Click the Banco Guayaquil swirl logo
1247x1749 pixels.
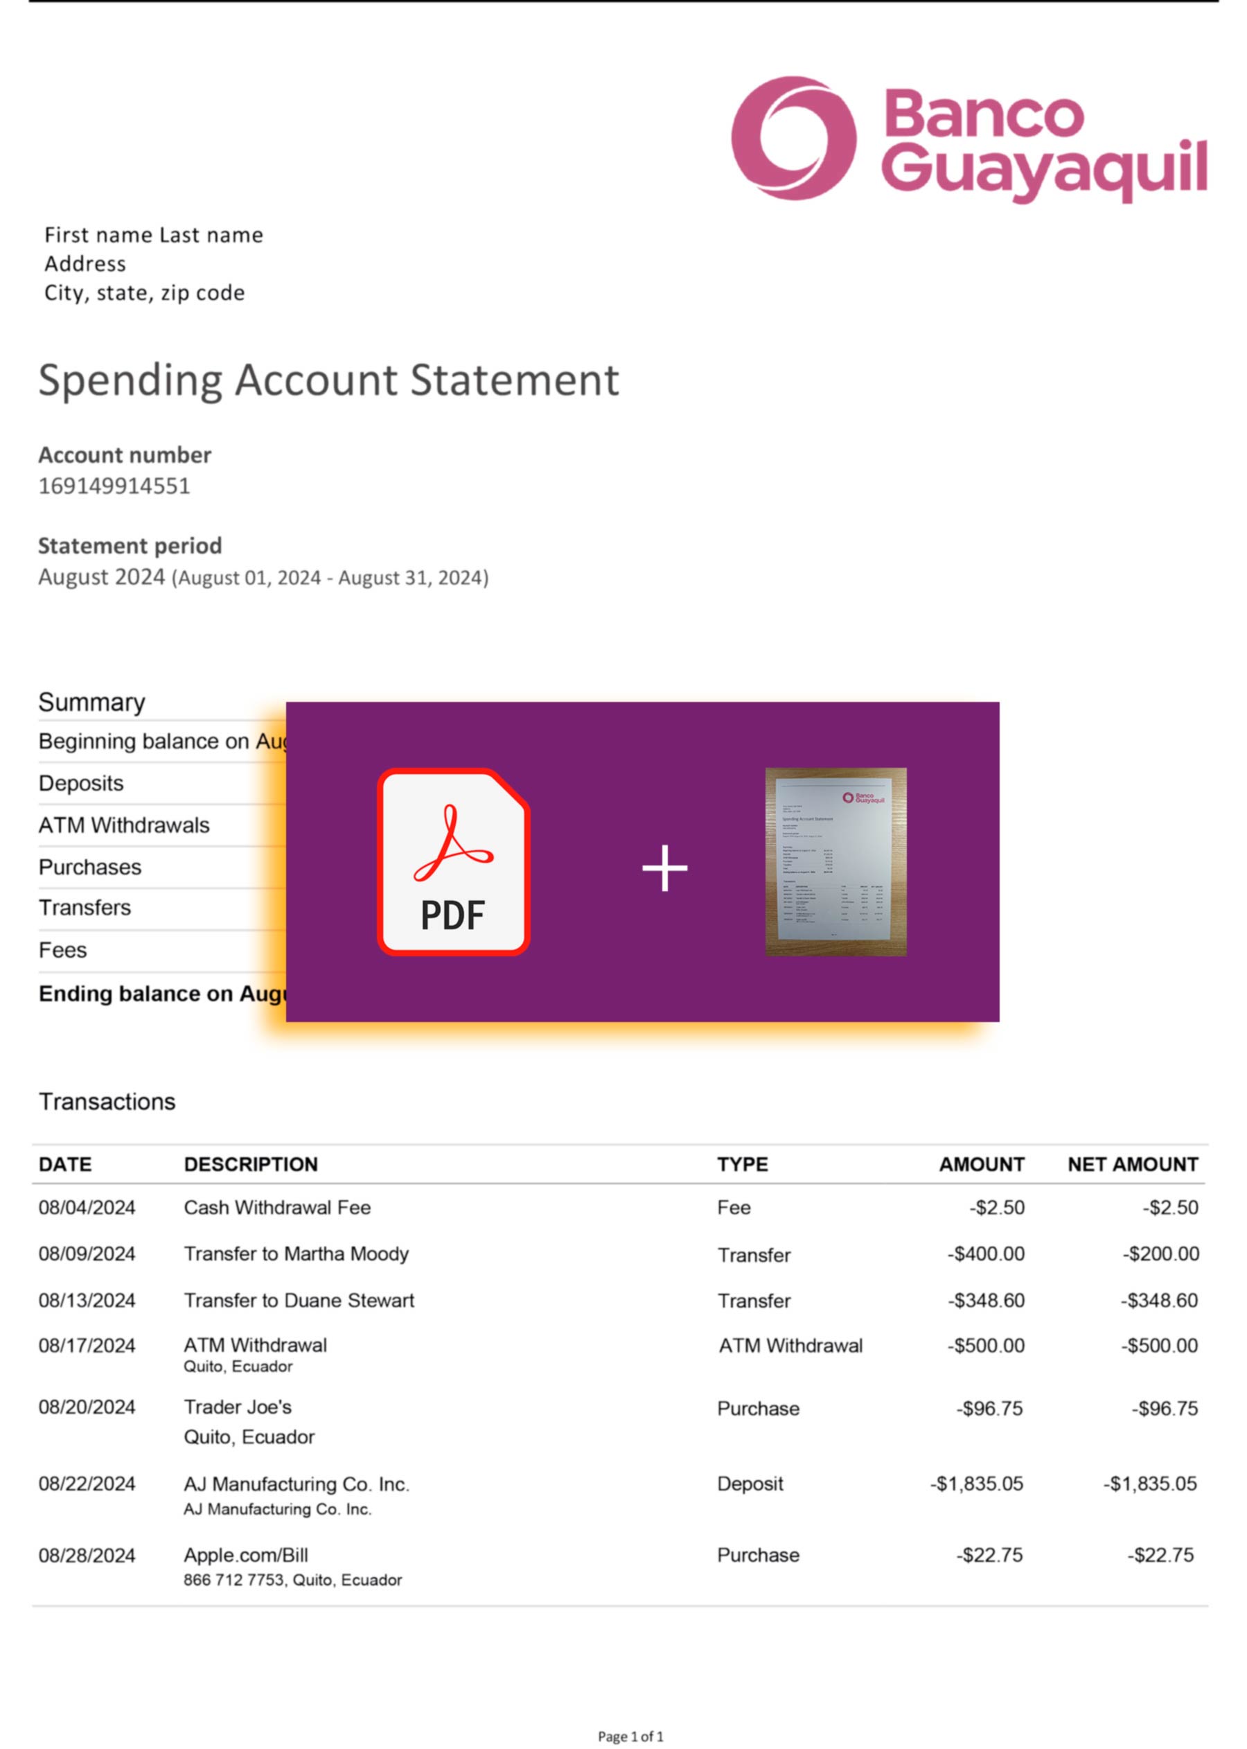click(793, 139)
